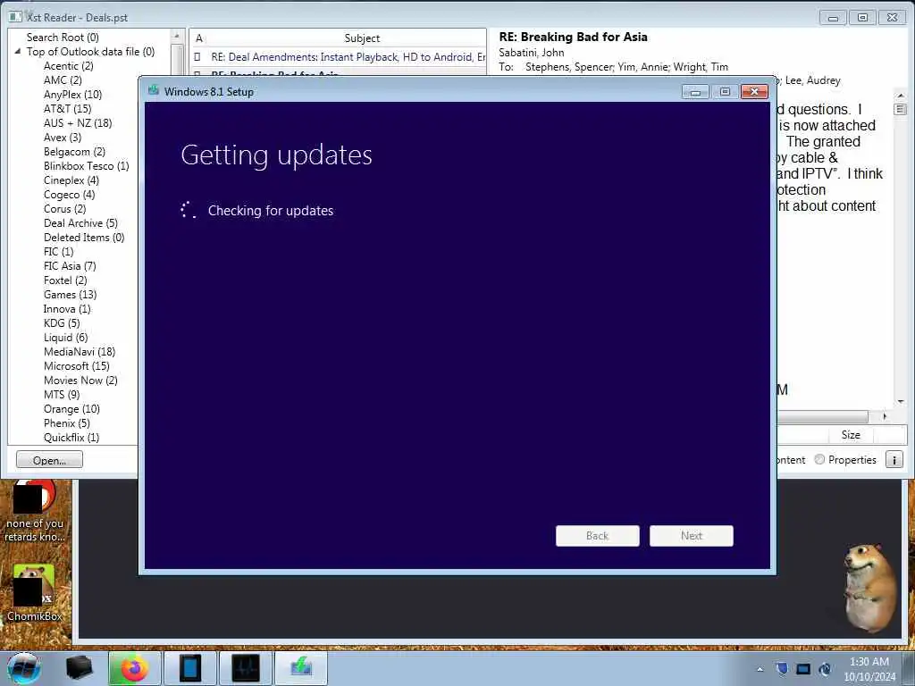
Task: Select the Innova (1) folder
Action: [67, 308]
